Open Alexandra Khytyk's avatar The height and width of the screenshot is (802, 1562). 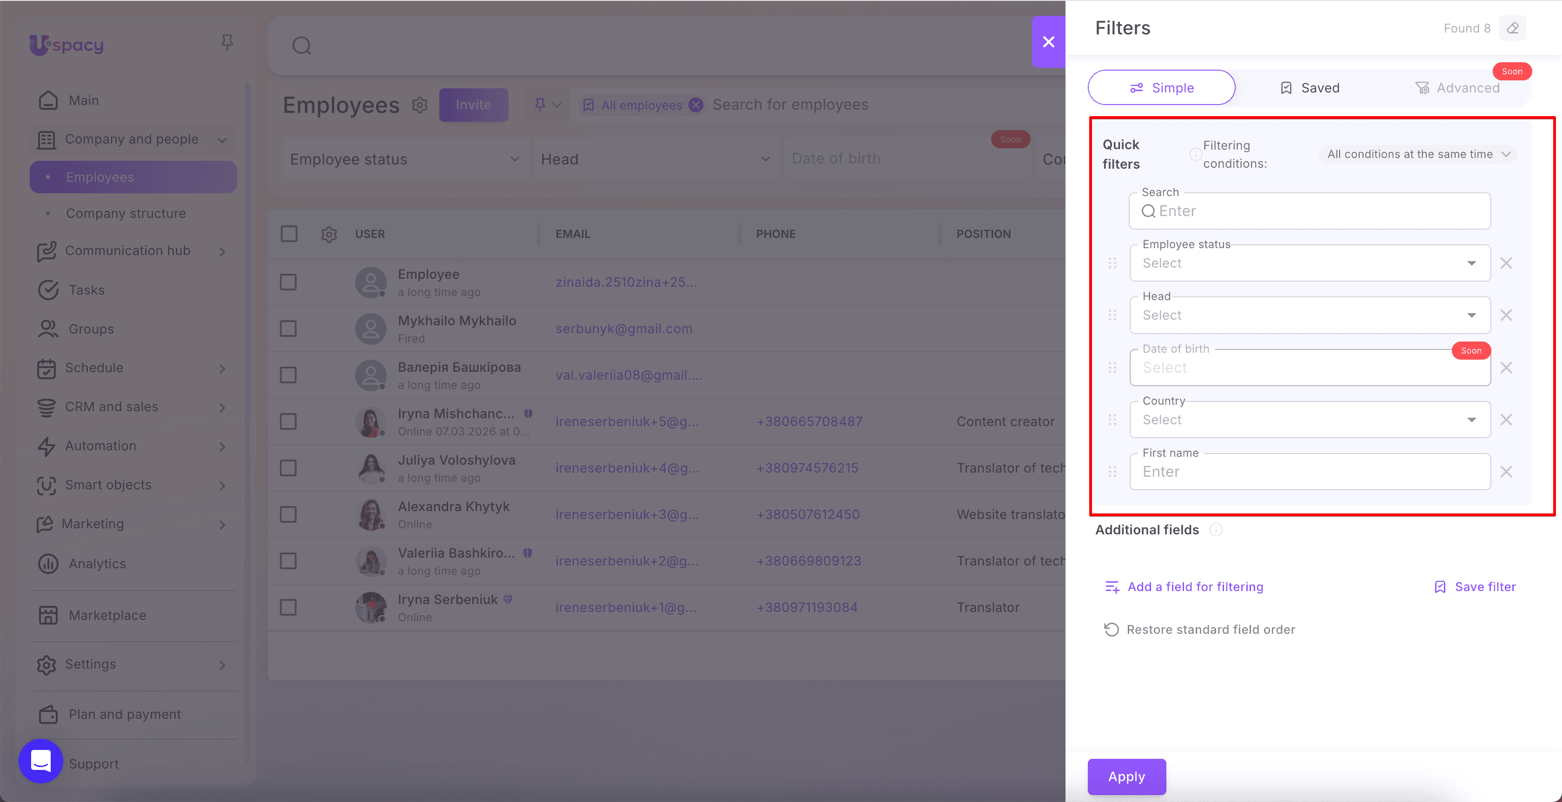pos(371,515)
